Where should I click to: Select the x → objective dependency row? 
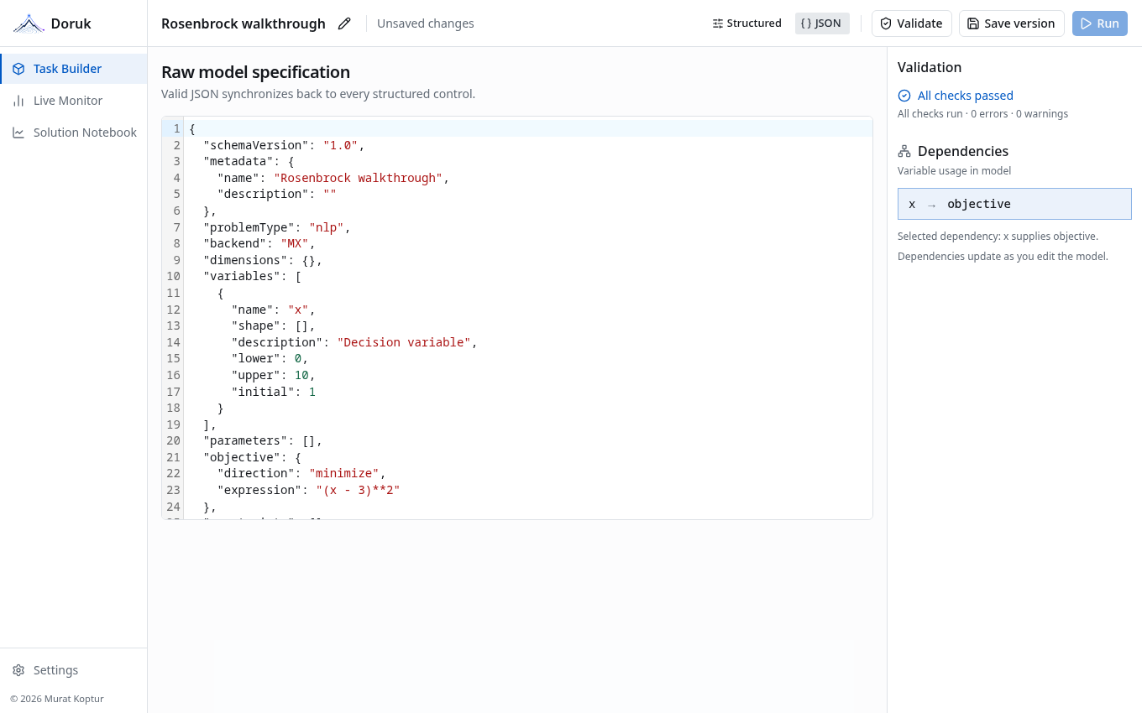(1014, 204)
